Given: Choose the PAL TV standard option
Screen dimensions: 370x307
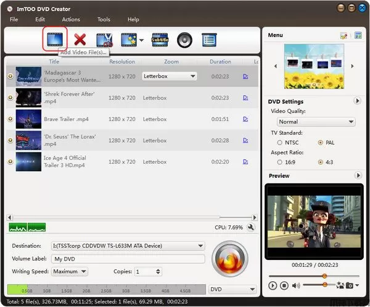Looking at the screenshot, I should coord(320,143).
